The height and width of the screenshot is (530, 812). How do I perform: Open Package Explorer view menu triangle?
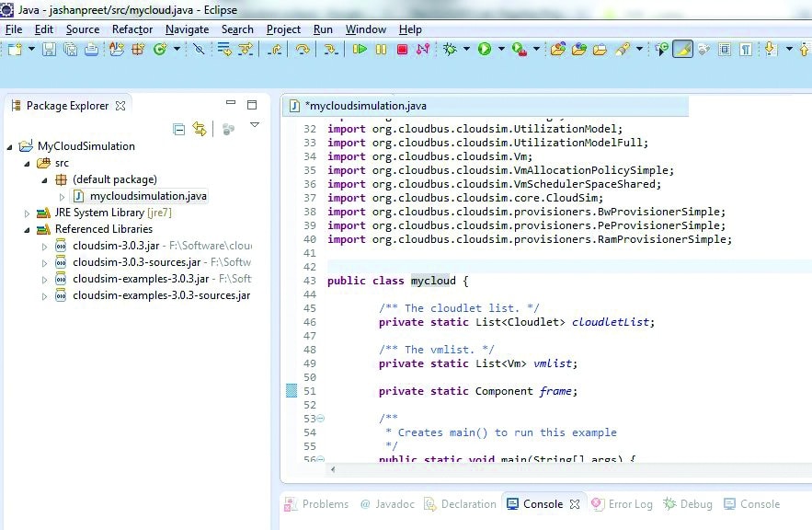coord(255,125)
